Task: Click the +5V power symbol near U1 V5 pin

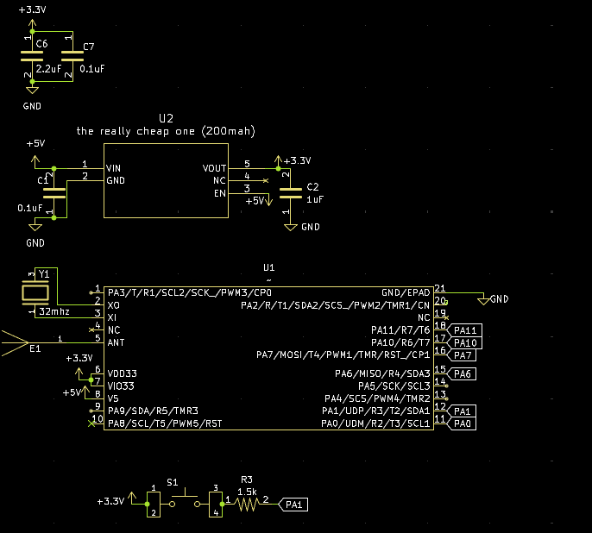Action: pyautogui.click(x=85, y=392)
